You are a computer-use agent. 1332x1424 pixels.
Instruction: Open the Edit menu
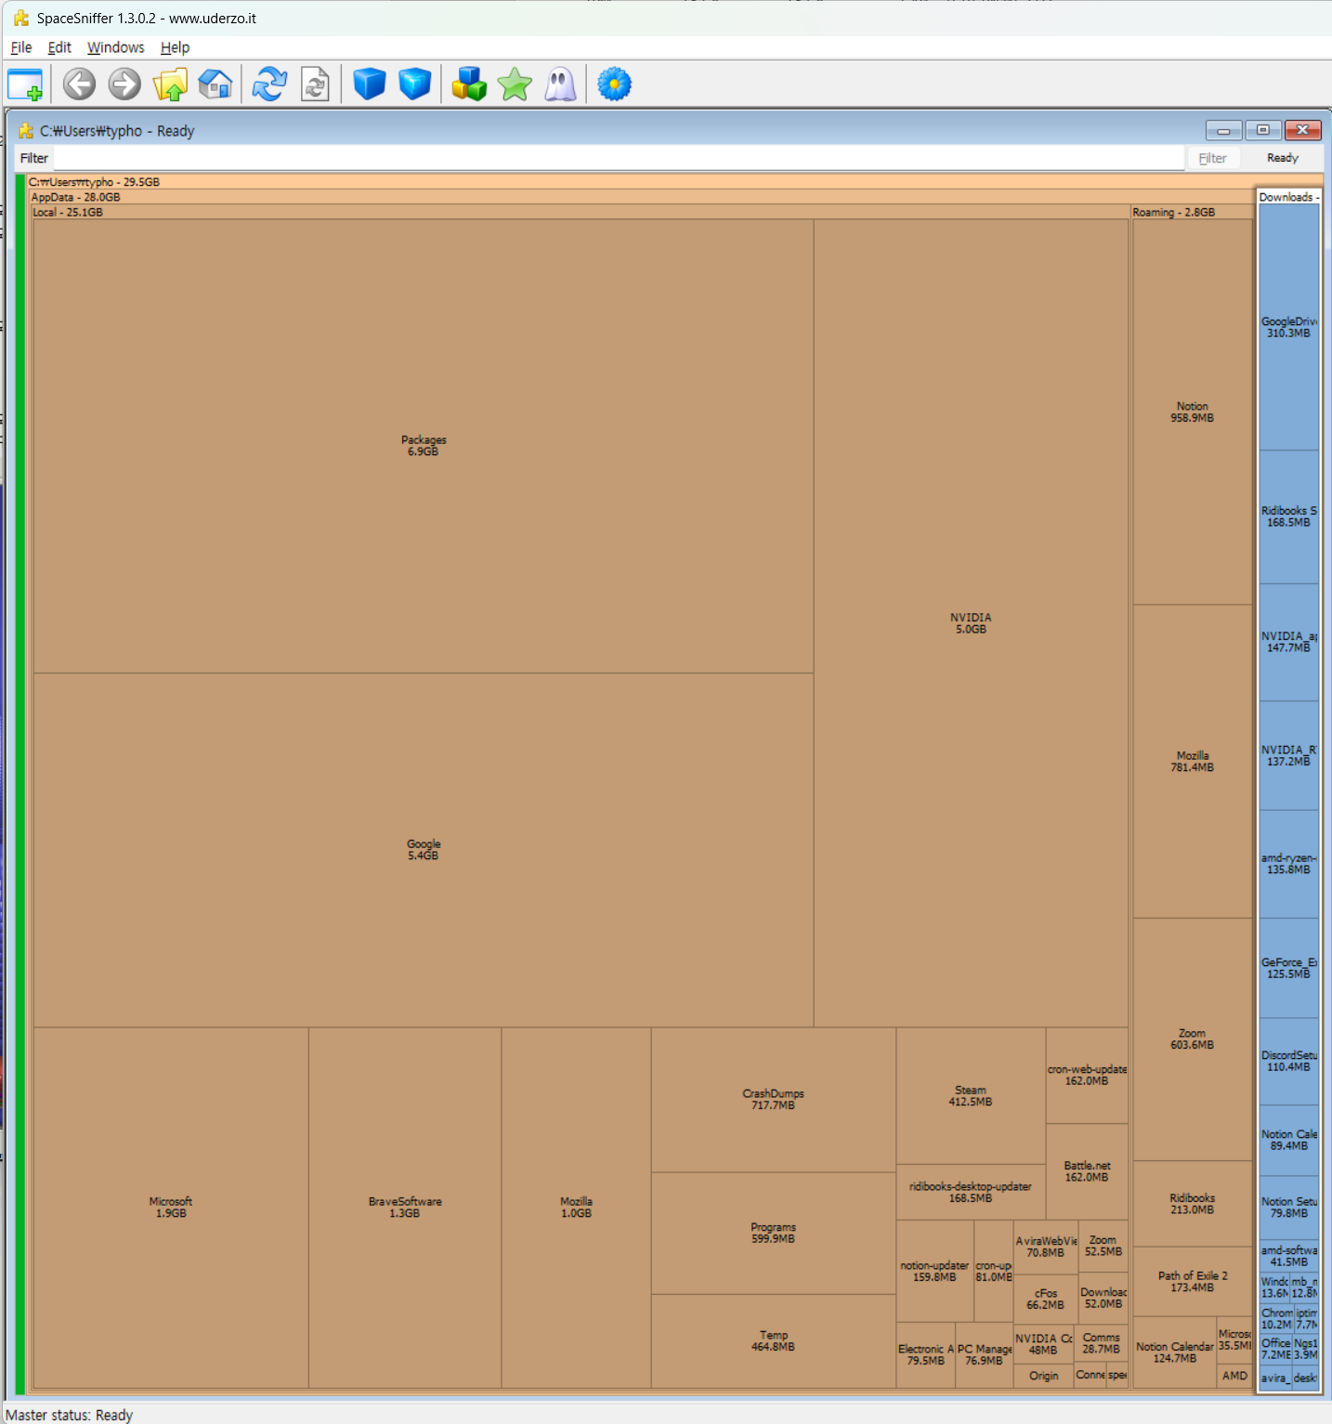[59, 47]
